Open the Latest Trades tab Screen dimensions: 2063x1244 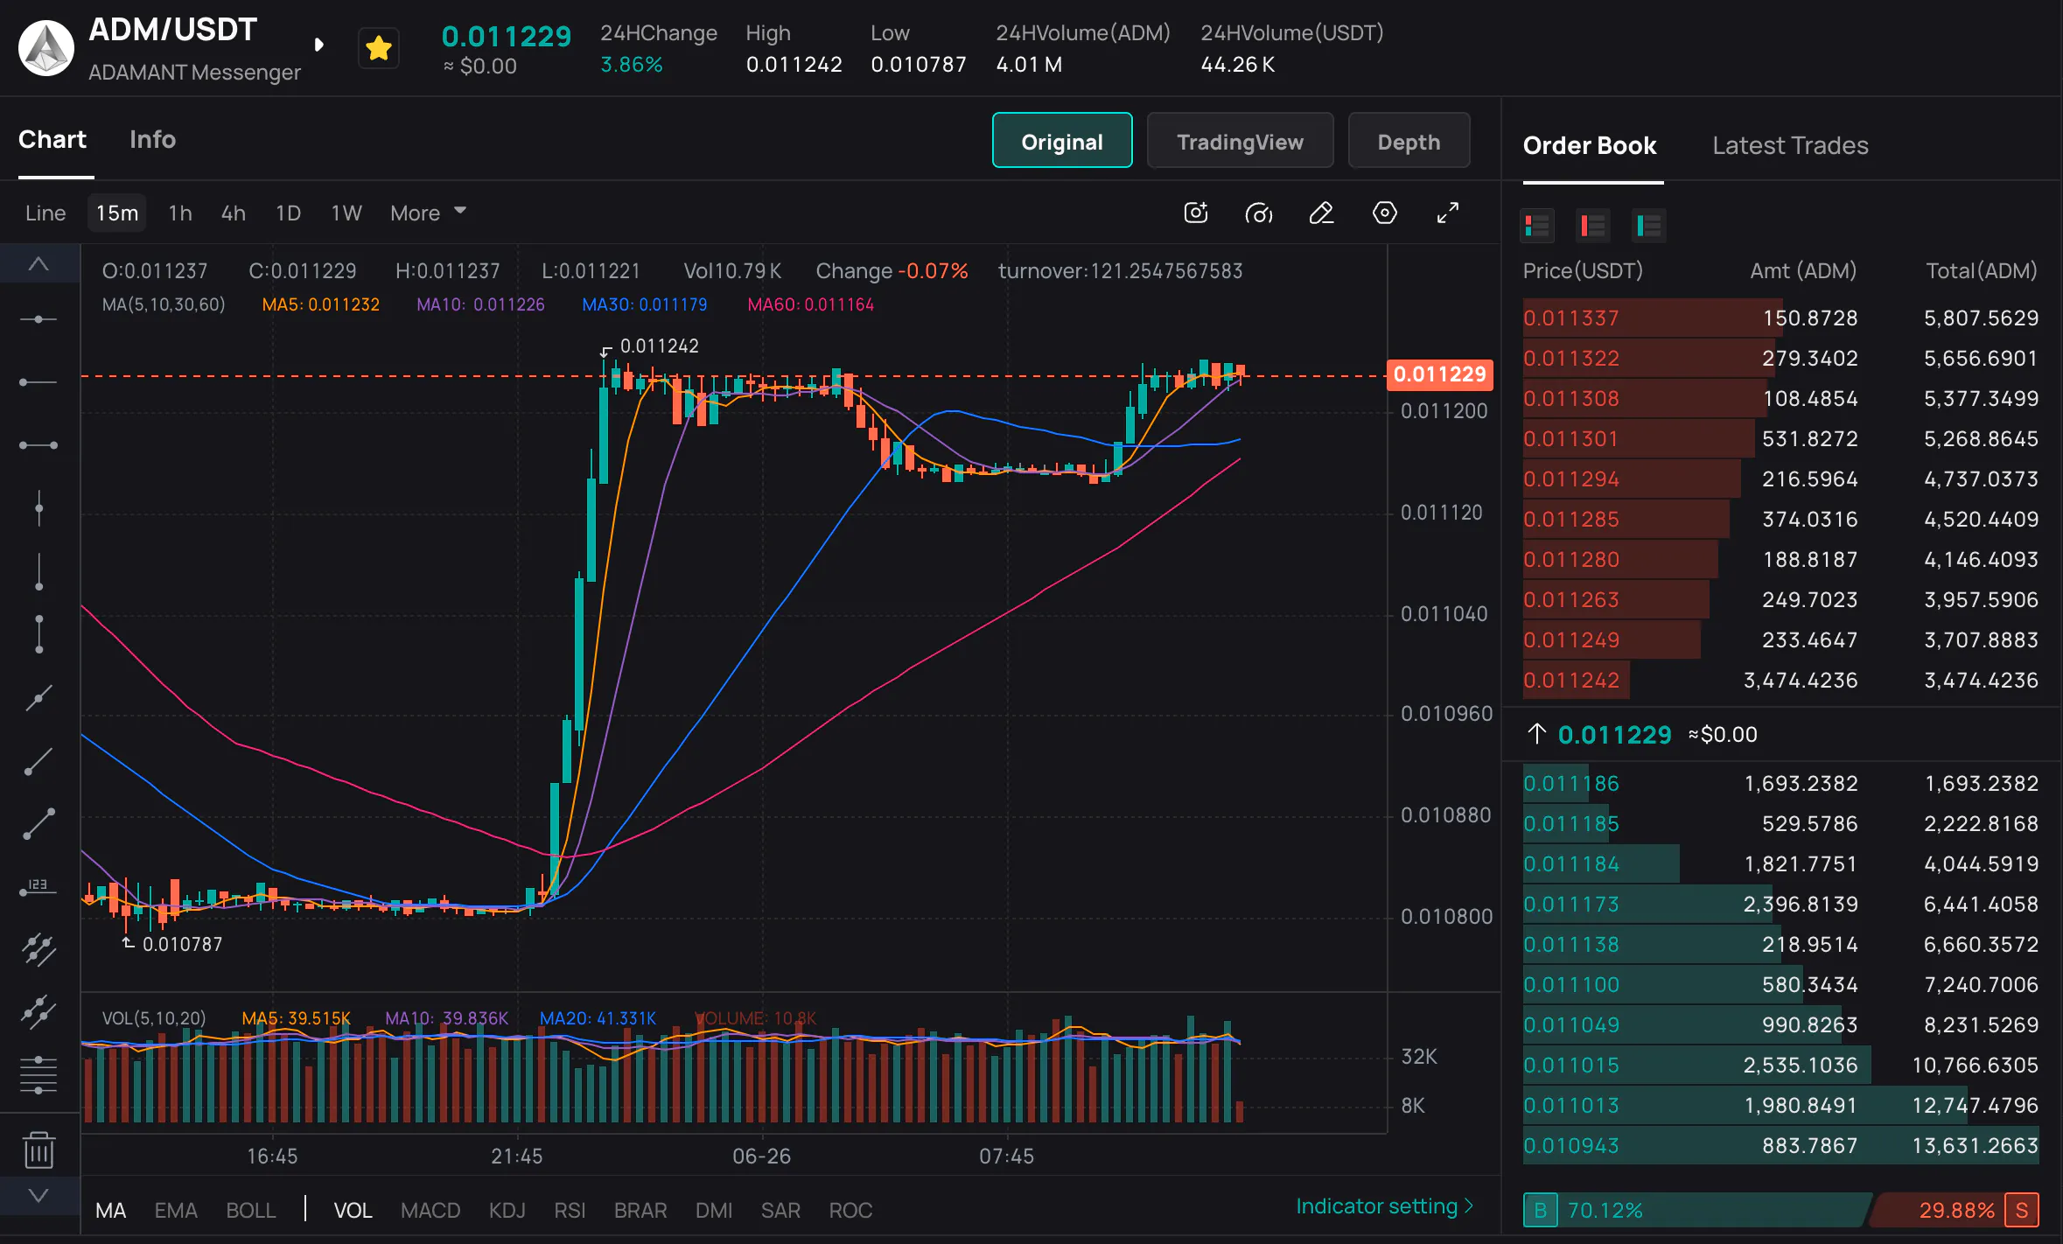coord(1790,145)
